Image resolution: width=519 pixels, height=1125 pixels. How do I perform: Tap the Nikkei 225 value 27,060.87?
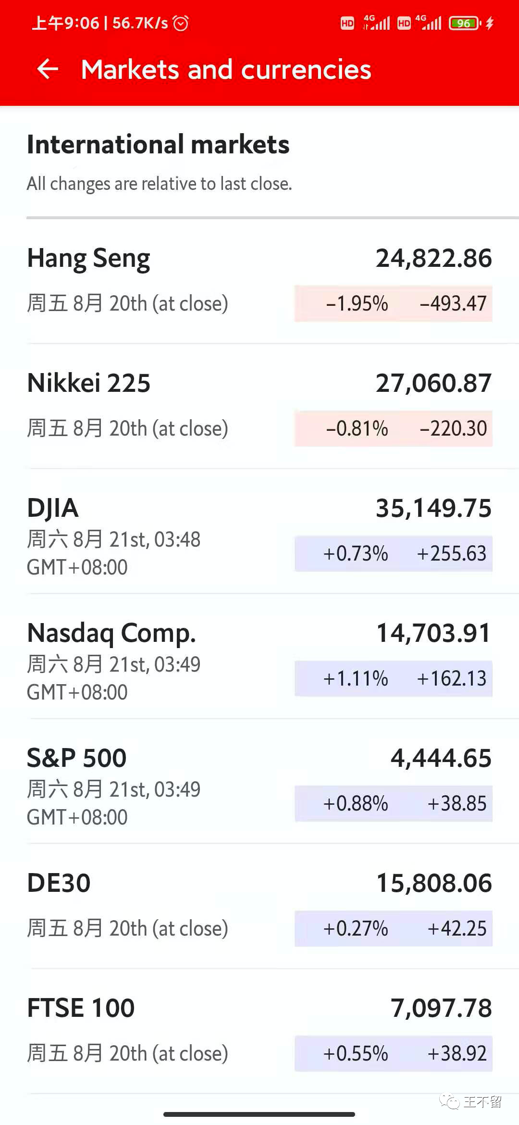pos(433,383)
